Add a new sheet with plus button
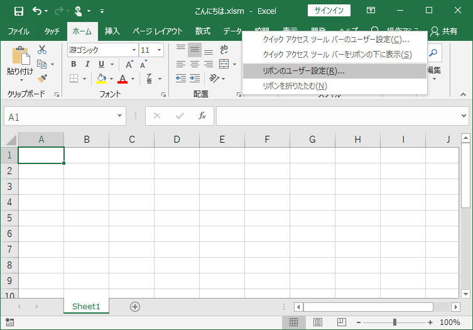The image size is (473, 330). pos(135,307)
